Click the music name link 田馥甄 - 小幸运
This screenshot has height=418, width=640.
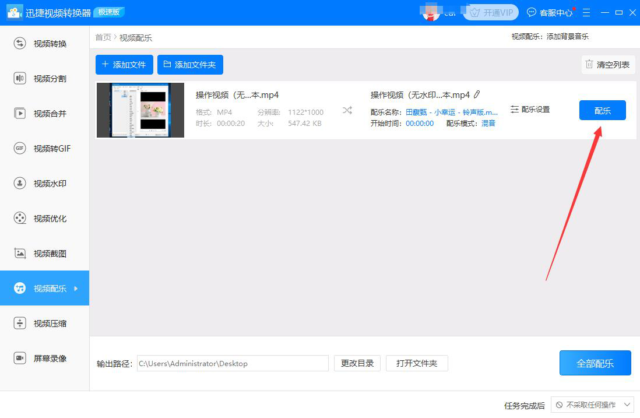[451, 113]
